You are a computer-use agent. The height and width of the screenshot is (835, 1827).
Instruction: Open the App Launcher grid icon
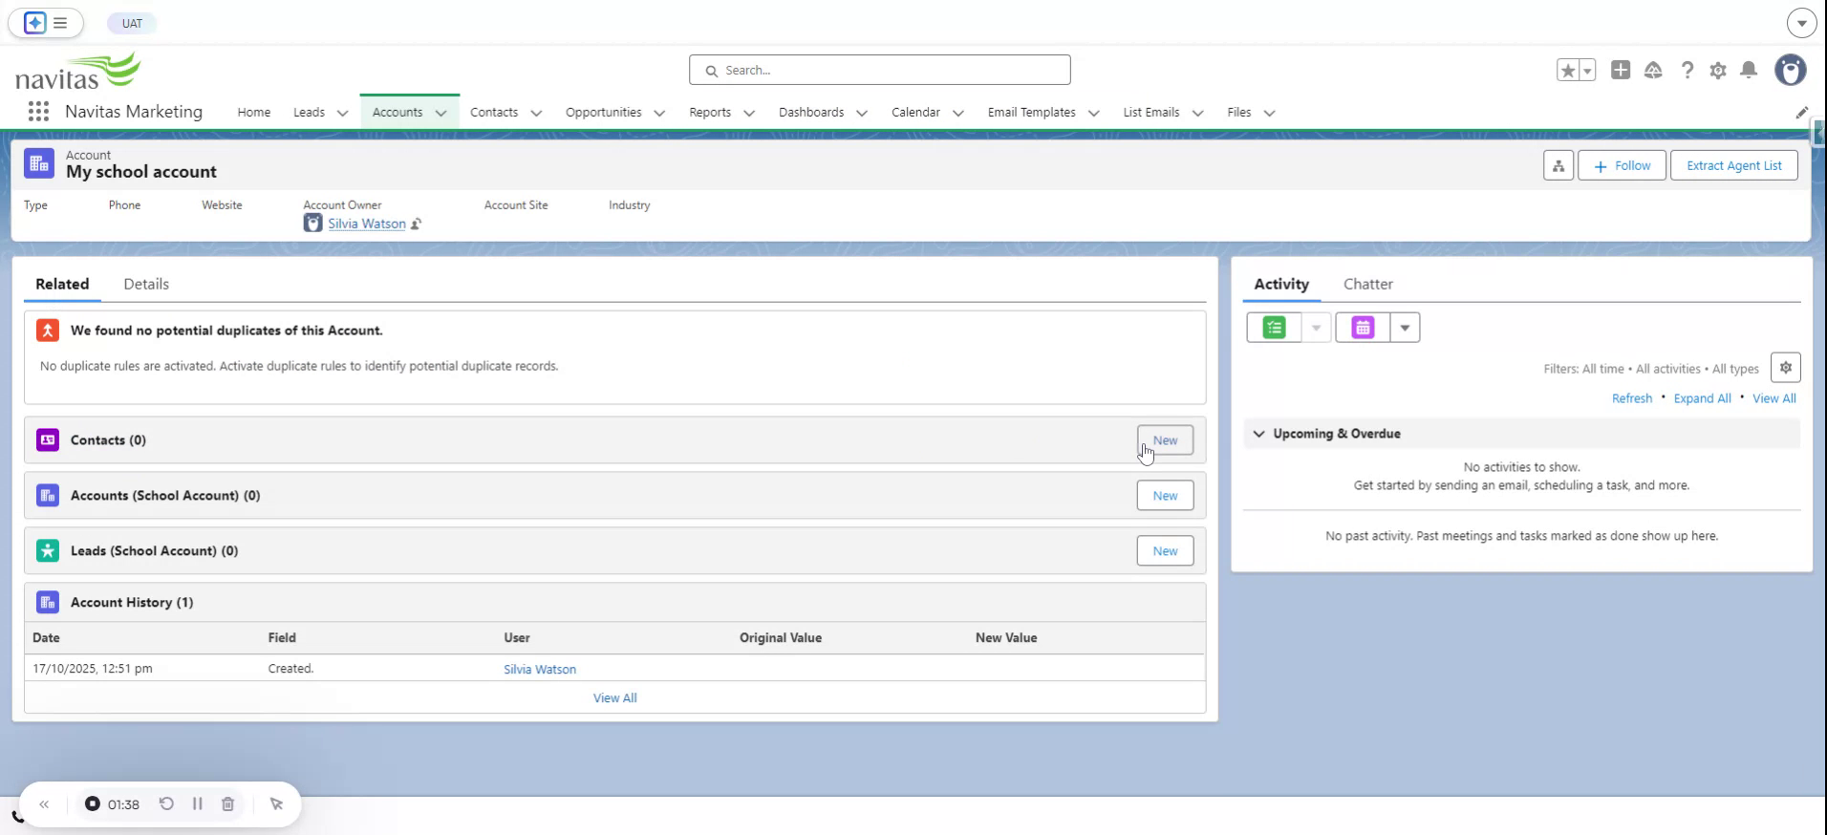(38, 112)
